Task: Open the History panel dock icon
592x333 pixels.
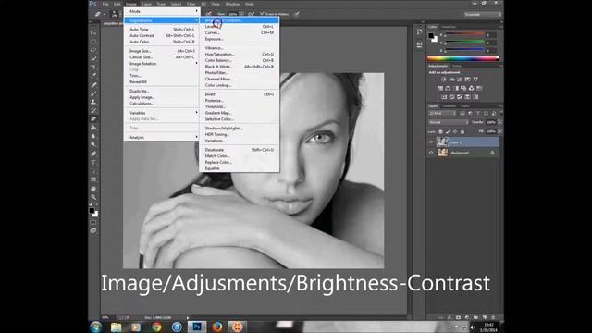Action: 419,32
